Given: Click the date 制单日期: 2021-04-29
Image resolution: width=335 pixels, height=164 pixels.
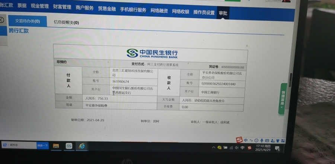Looking at the screenshot, I should click(x=87, y=120).
